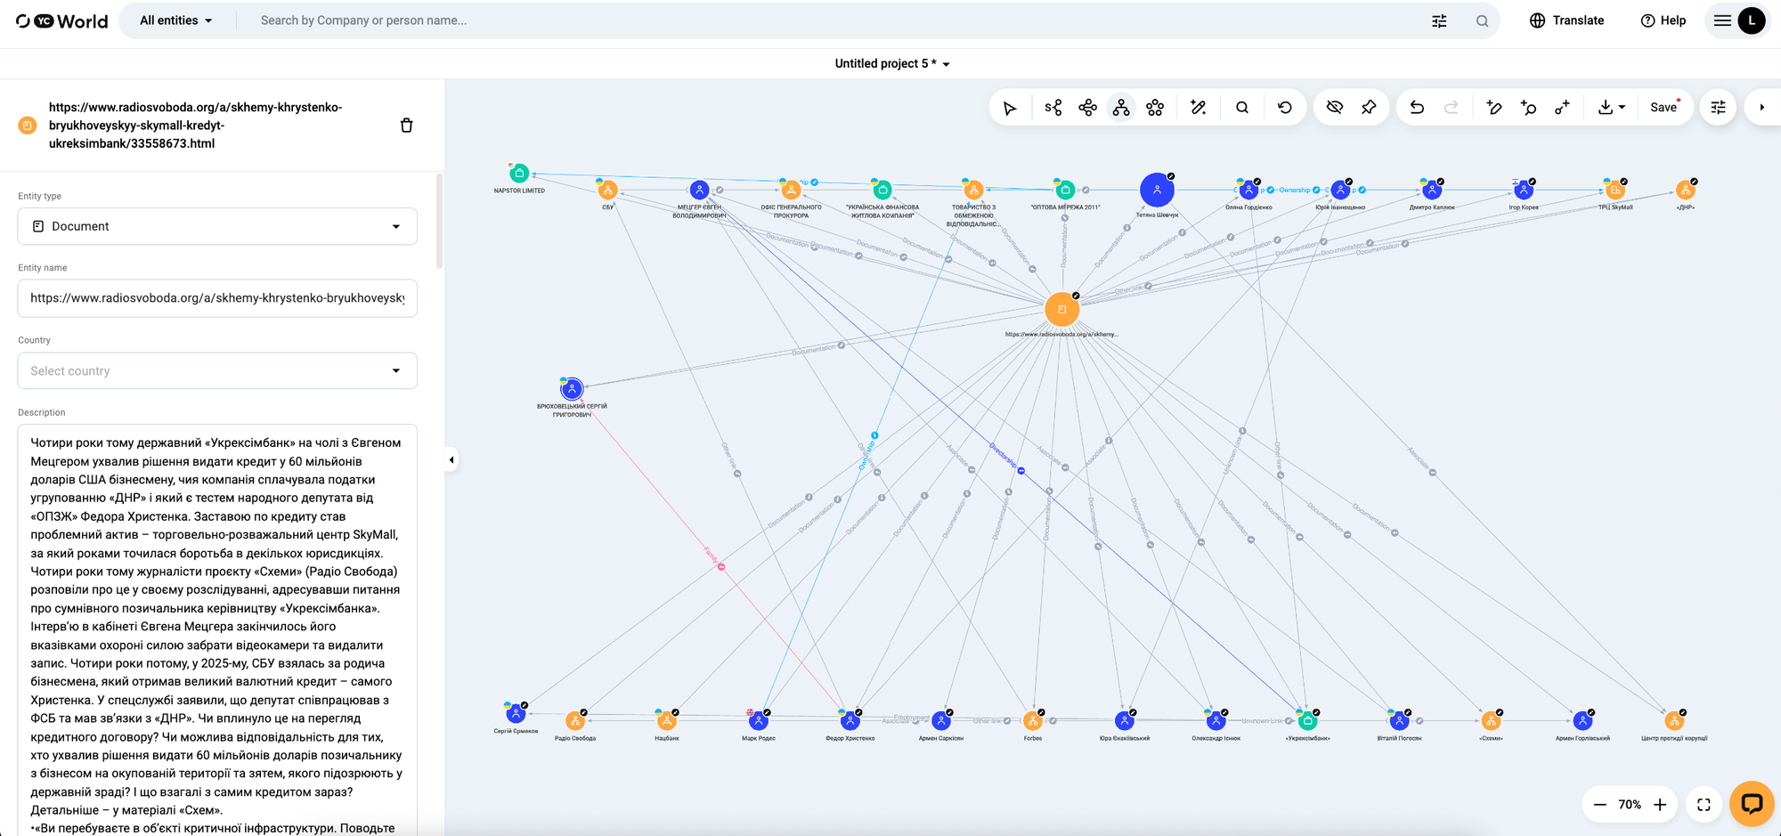Open the Help menu
Viewport: 1781px width, 836px height.
(1663, 20)
